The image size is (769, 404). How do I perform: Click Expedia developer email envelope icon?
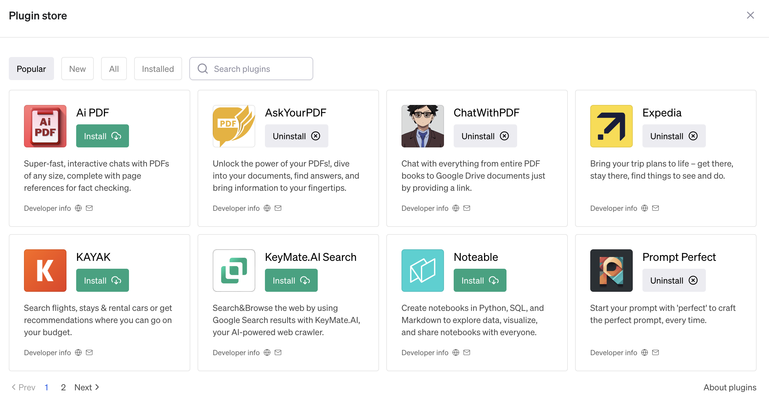[656, 208]
